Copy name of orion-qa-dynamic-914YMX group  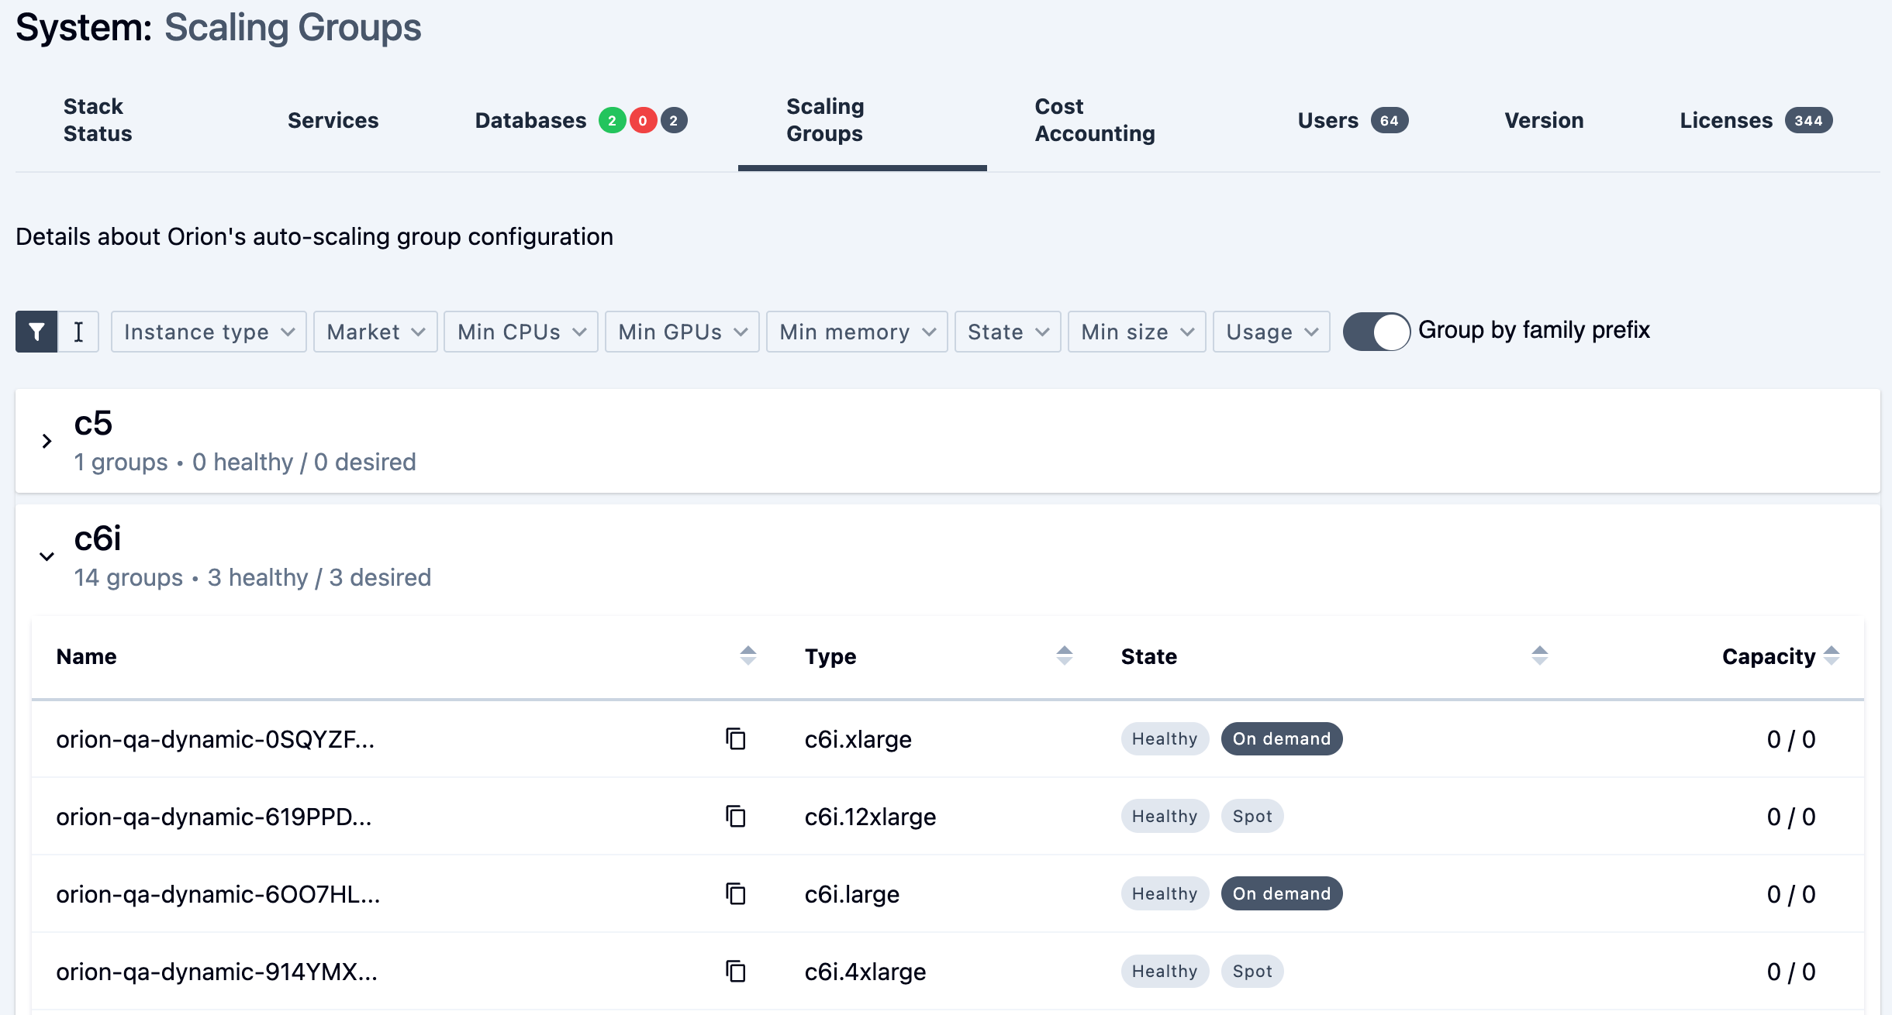(735, 972)
